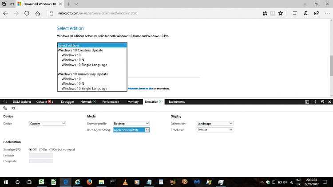333x187 pixels.
Task: Toggle reading view book icon
Action: (x=273, y=13)
